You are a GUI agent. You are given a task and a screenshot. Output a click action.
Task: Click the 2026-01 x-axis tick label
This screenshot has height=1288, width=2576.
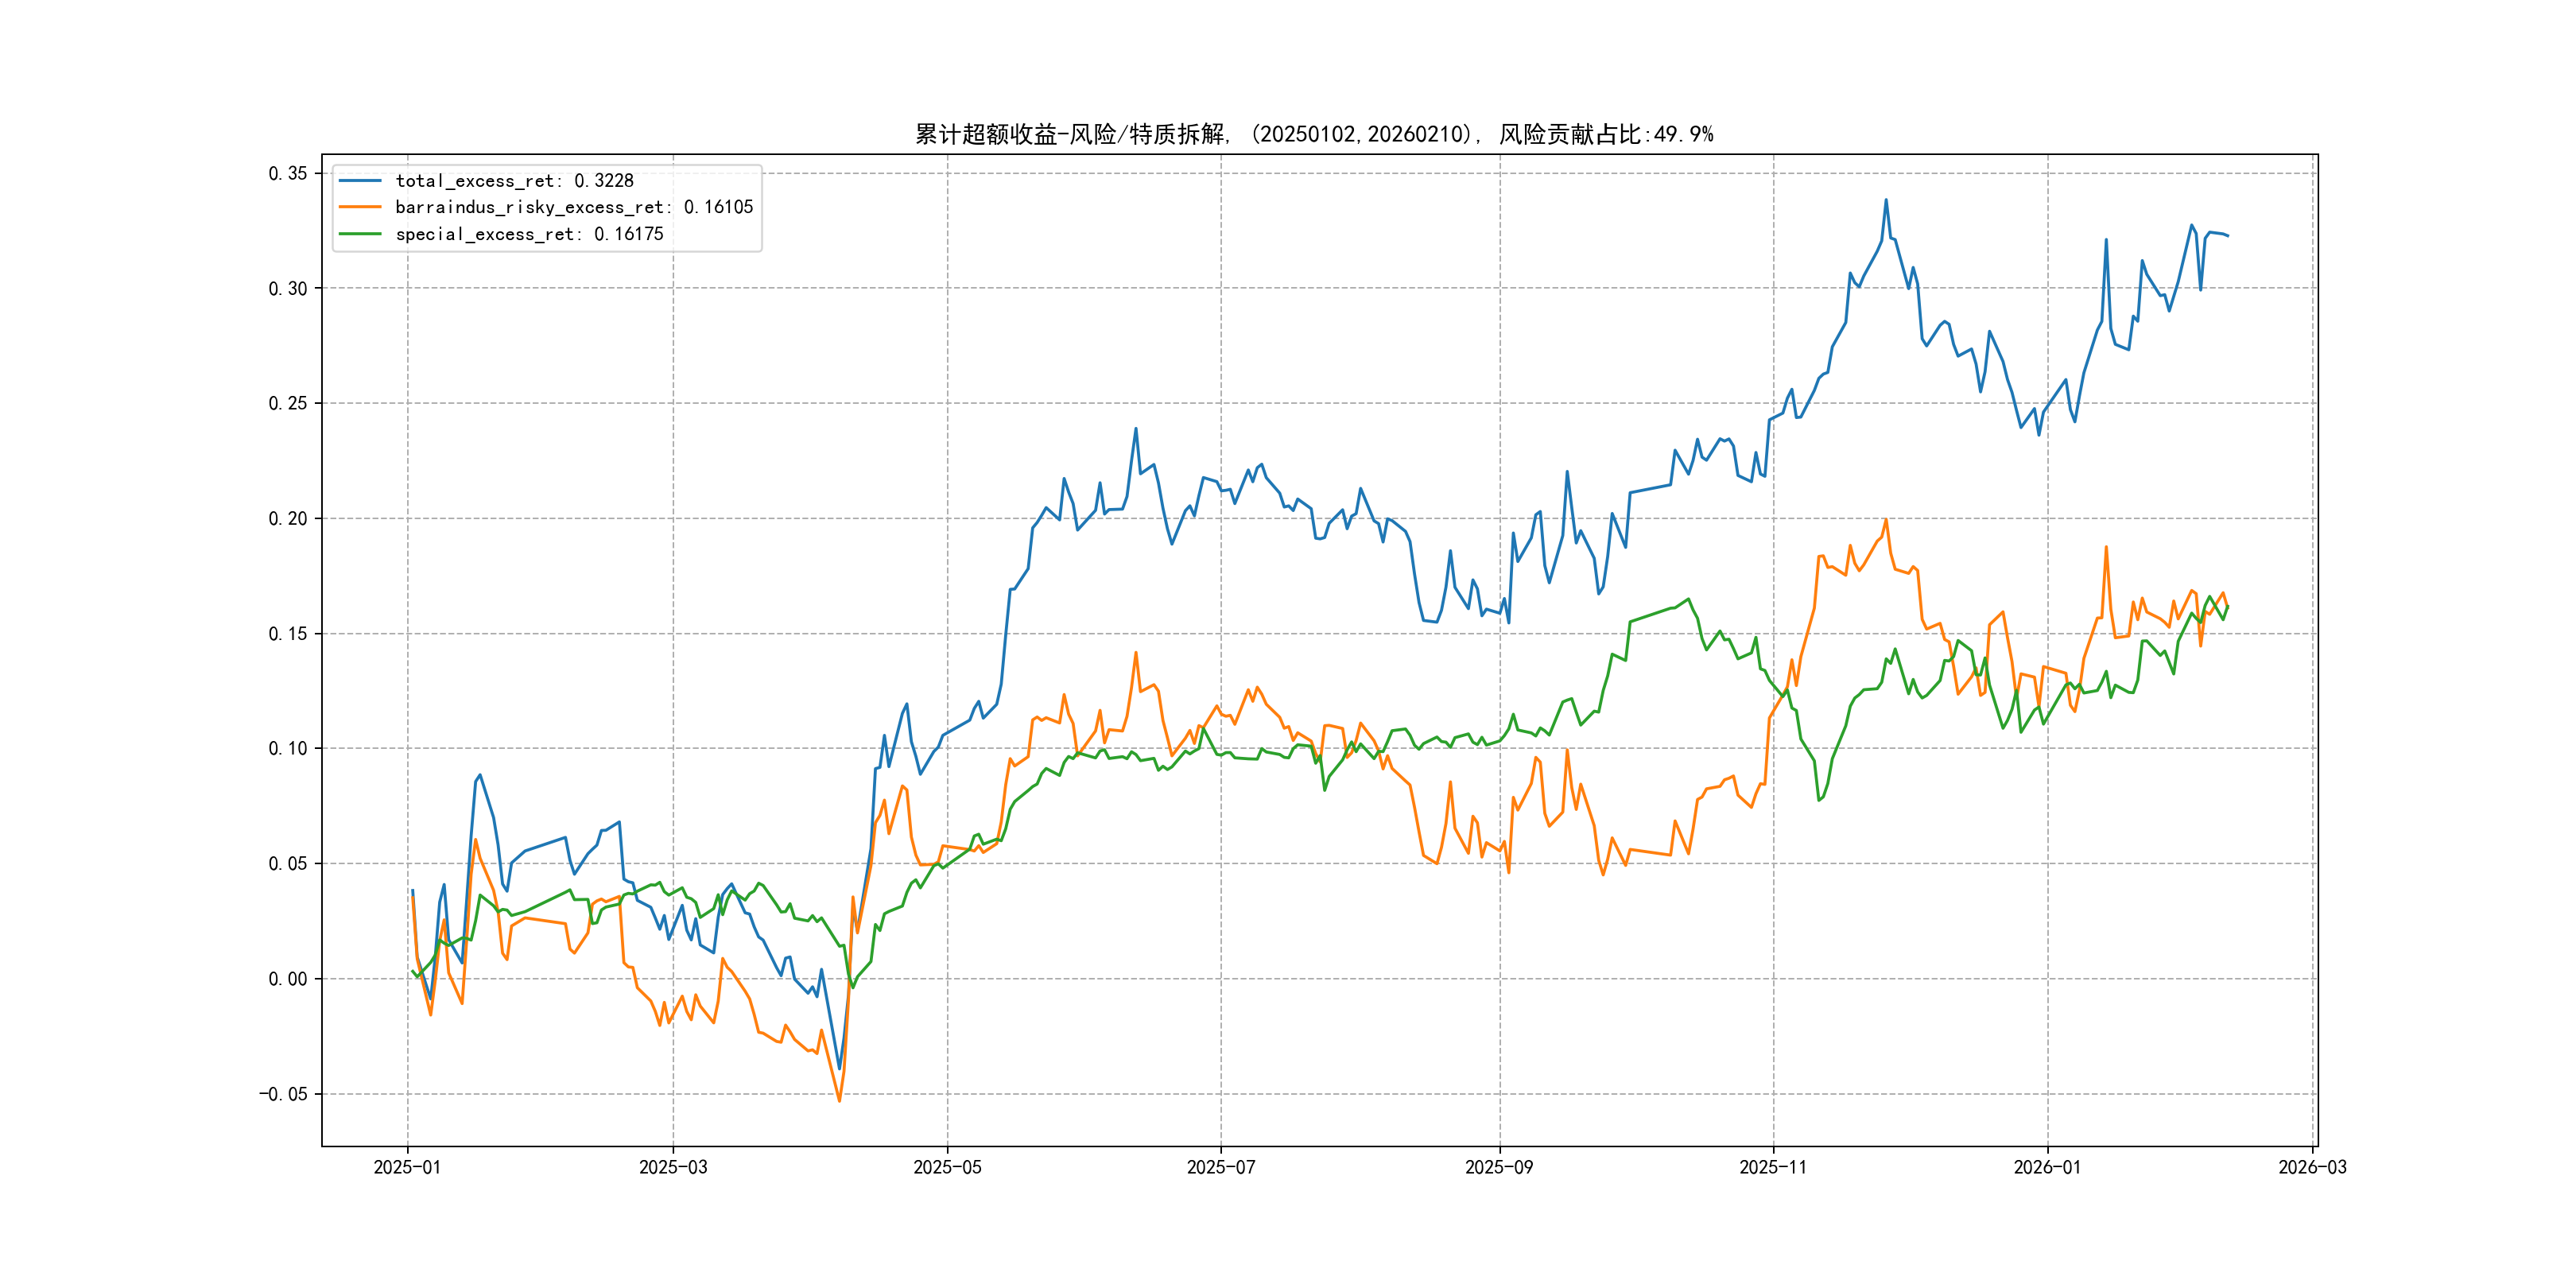(2047, 1167)
